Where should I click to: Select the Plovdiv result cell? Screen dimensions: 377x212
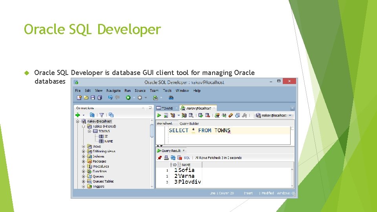pos(190,182)
